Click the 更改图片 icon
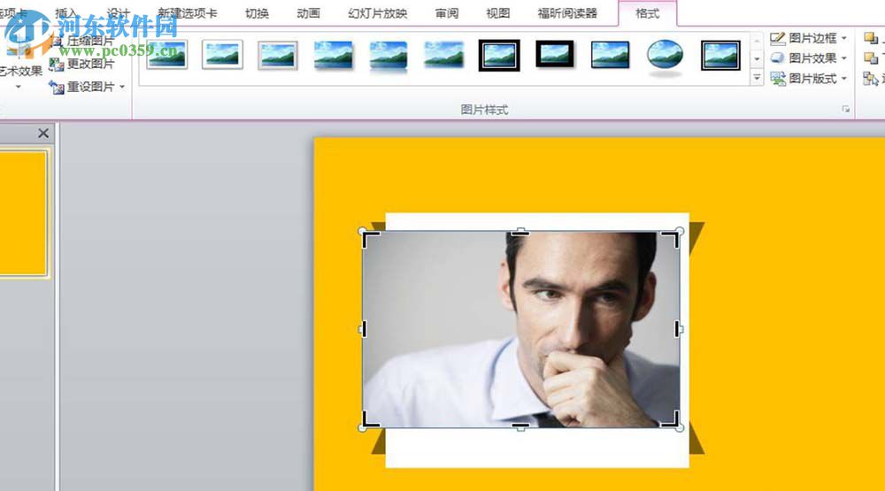This screenshot has width=885, height=491. click(x=57, y=65)
